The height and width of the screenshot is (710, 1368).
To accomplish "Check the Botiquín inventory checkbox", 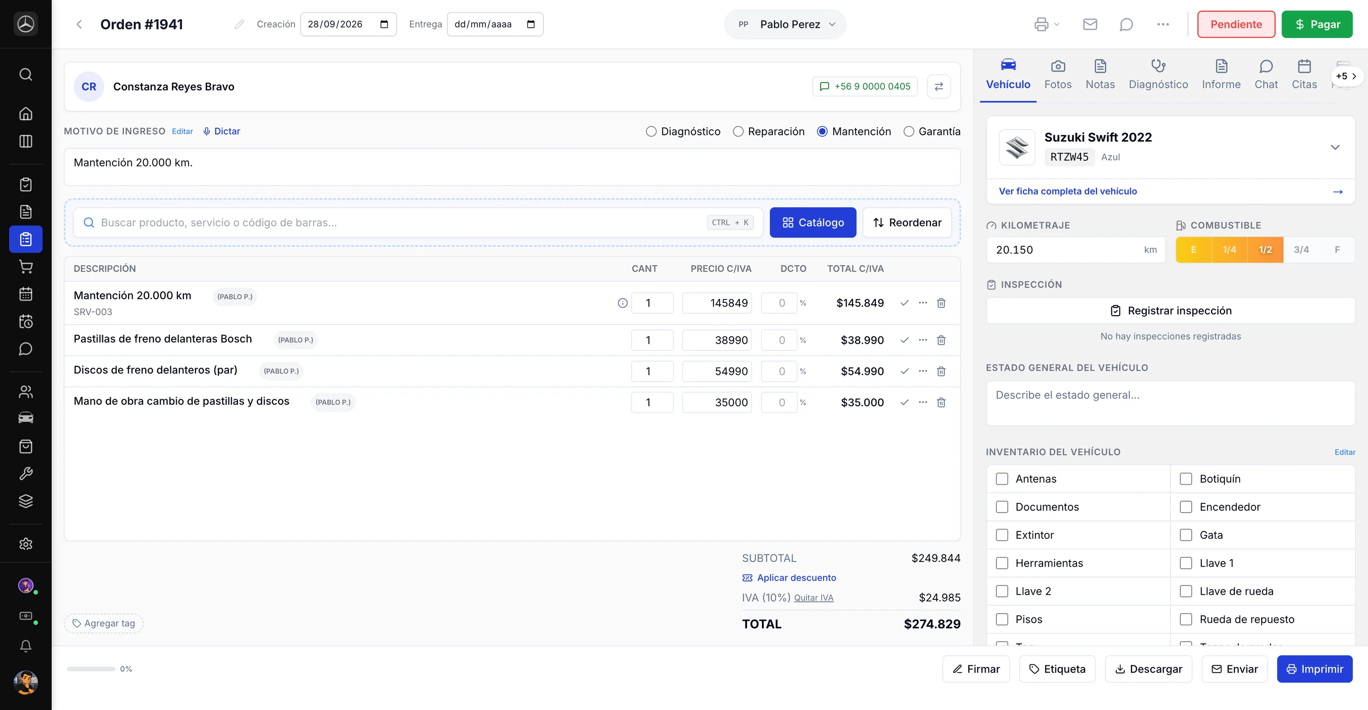I will tap(1186, 479).
